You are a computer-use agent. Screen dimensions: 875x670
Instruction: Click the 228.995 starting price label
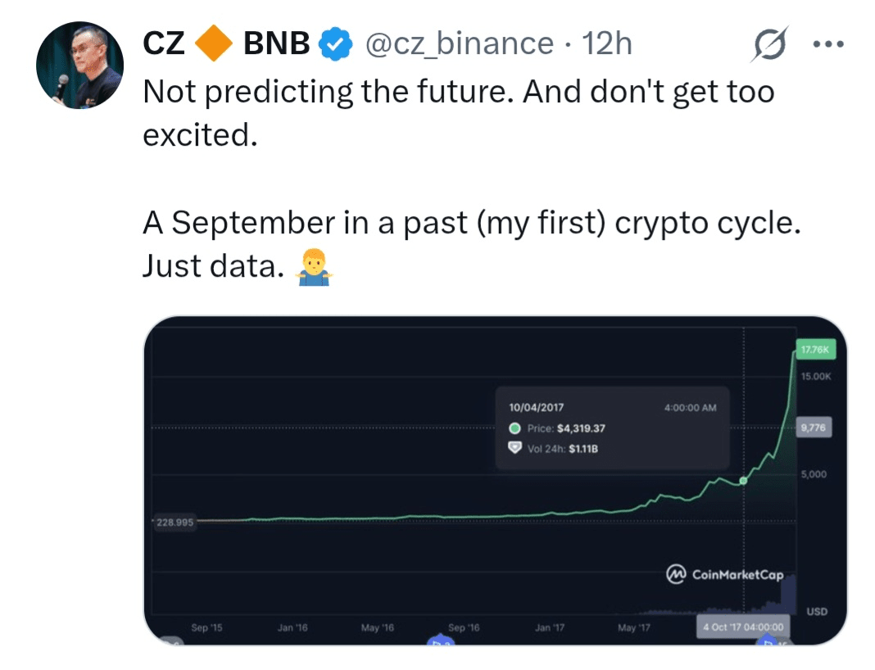click(x=175, y=522)
